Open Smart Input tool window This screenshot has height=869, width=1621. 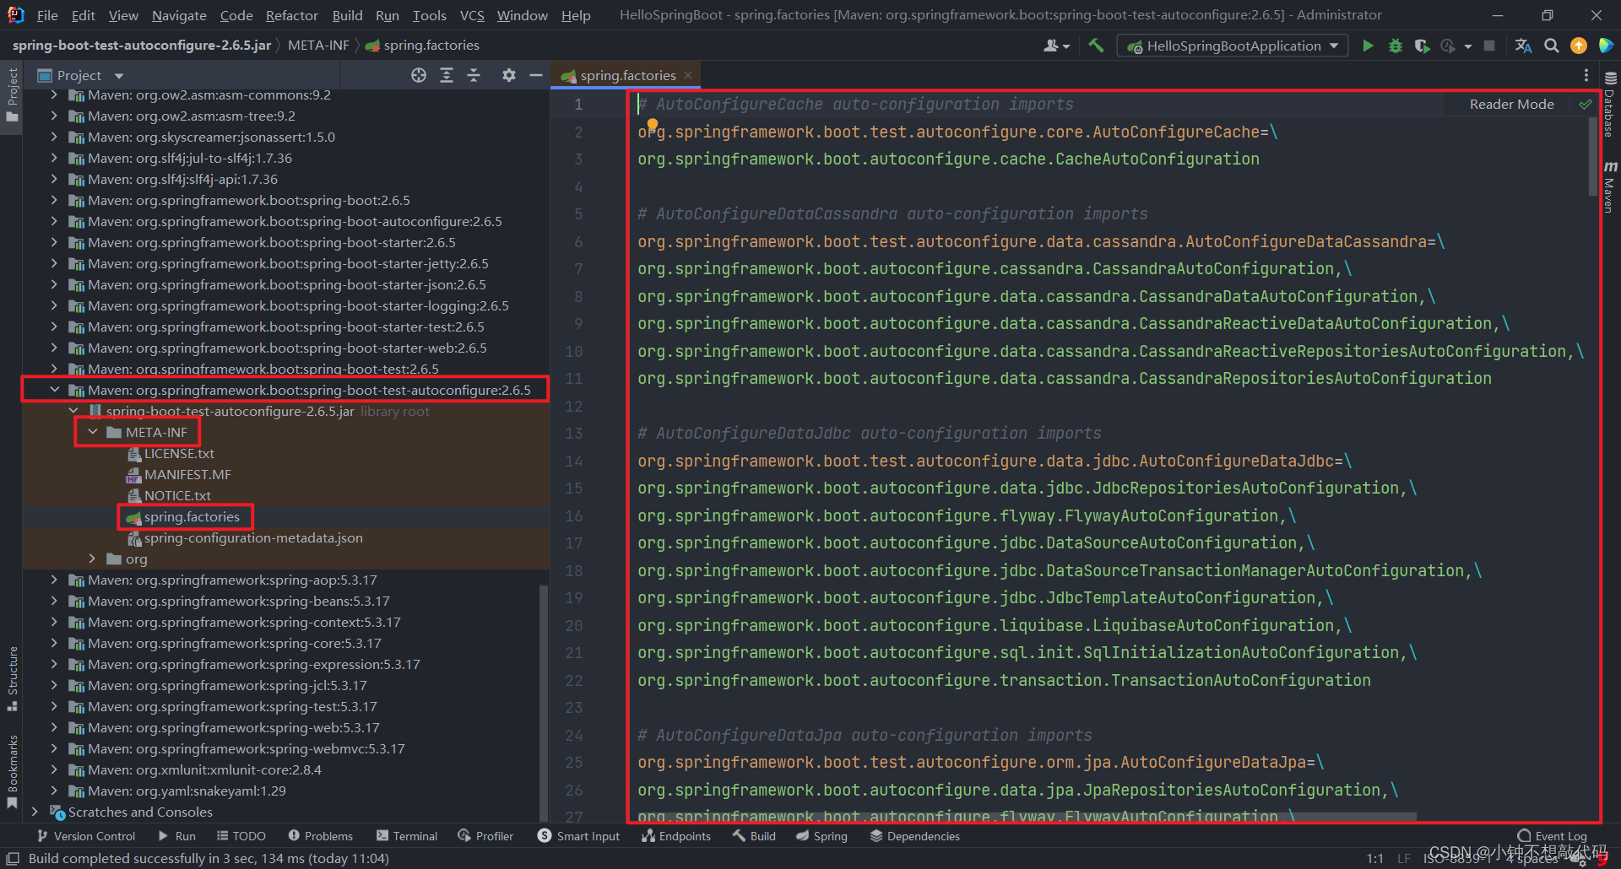[578, 836]
